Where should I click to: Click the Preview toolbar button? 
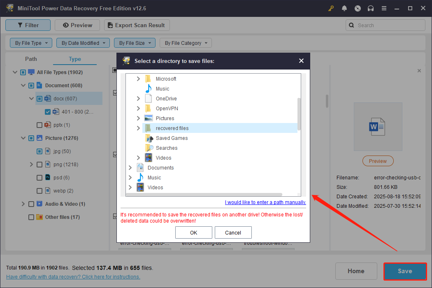pyautogui.click(x=77, y=25)
